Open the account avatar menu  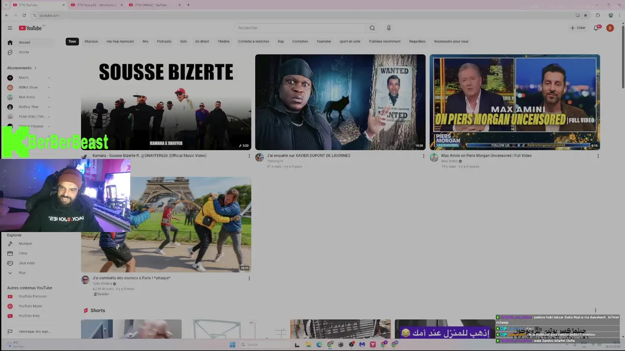click(x=610, y=28)
